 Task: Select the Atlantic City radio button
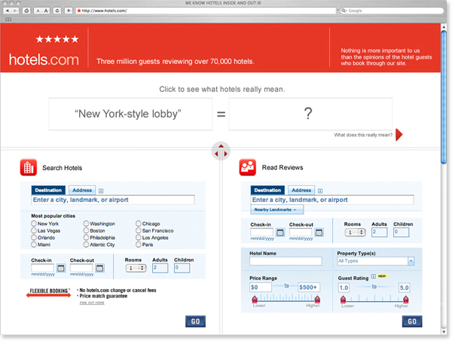click(x=86, y=245)
